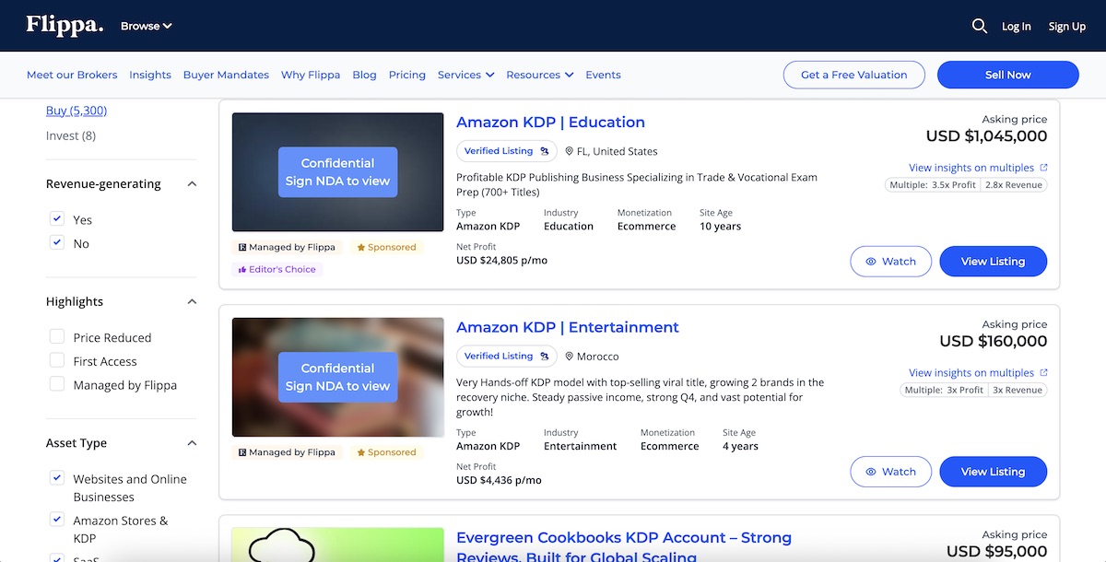Click the Sell Now button
This screenshot has height=562, width=1106.
(1008, 75)
